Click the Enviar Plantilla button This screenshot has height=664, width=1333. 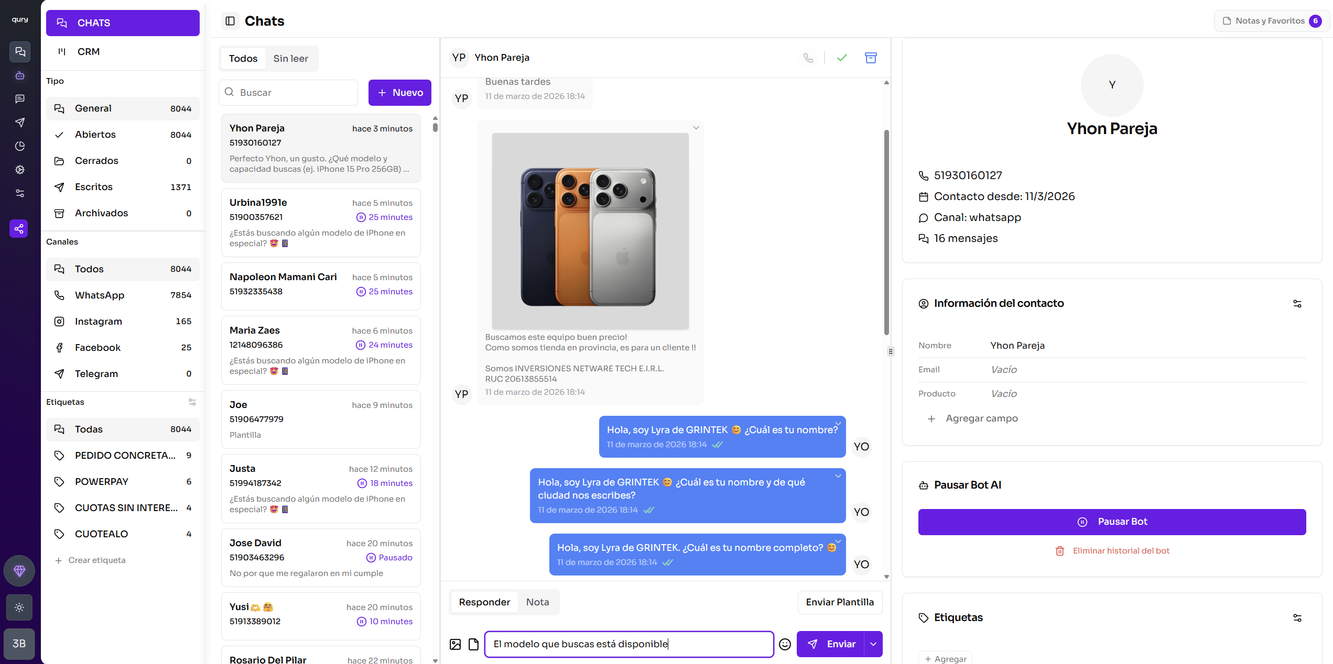point(840,602)
